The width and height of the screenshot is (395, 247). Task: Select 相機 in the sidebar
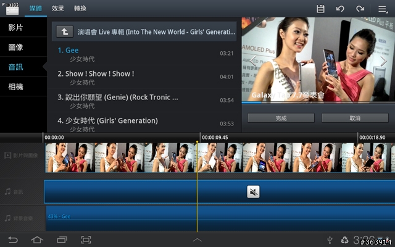[x=23, y=86]
